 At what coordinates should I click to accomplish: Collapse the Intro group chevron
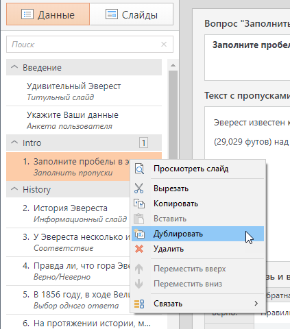click(x=14, y=143)
